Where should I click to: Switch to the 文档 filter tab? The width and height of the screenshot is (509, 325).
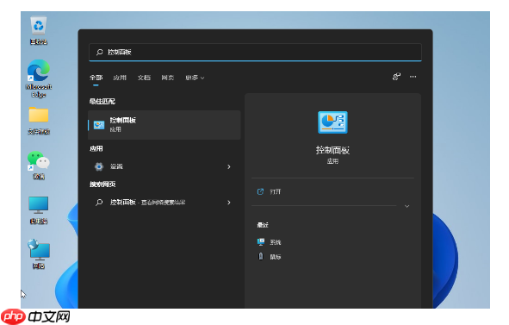tap(144, 78)
